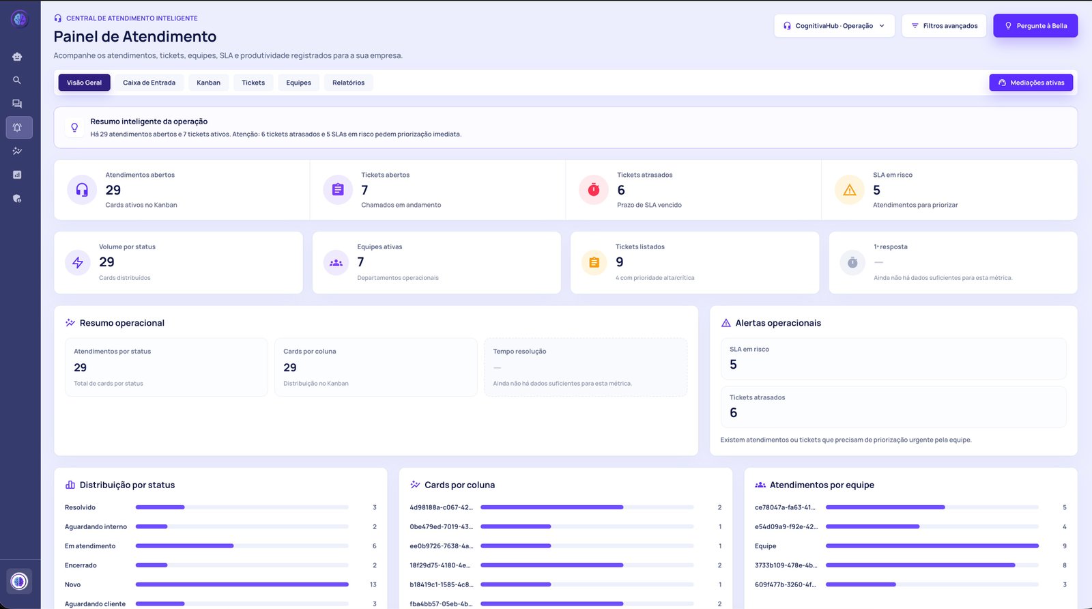This screenshot has height=609, width=1092.
Task: Open the sparkle trend line sidebar icon
Action: [x=17, y=151]
